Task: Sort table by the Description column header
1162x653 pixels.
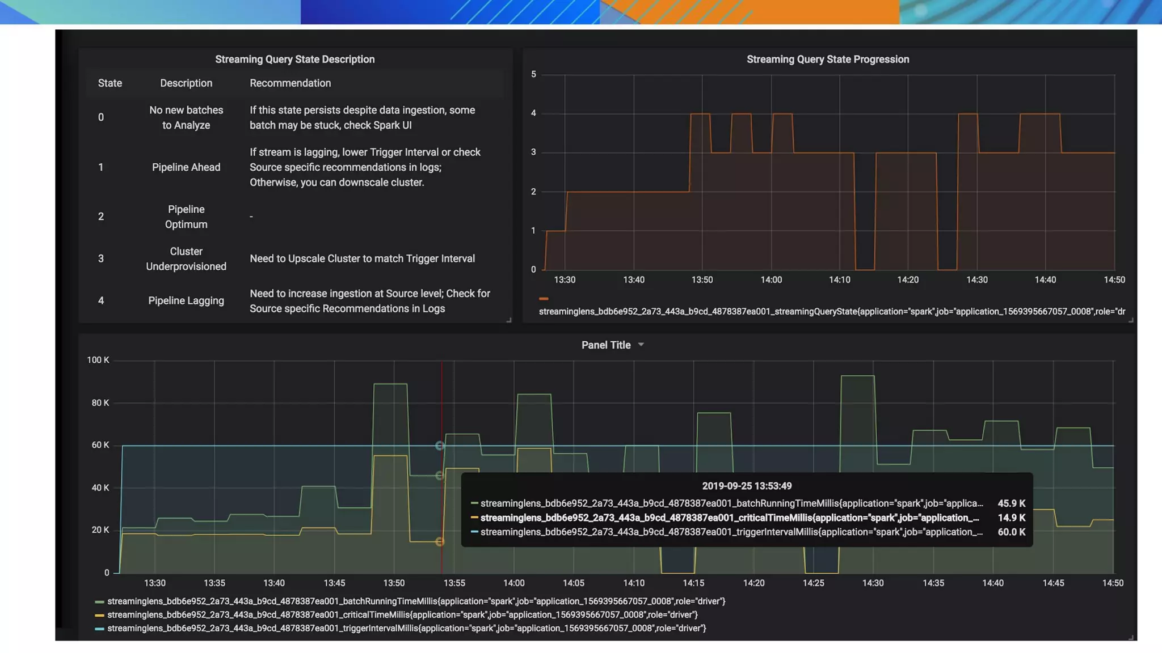Action: point(186,83)
